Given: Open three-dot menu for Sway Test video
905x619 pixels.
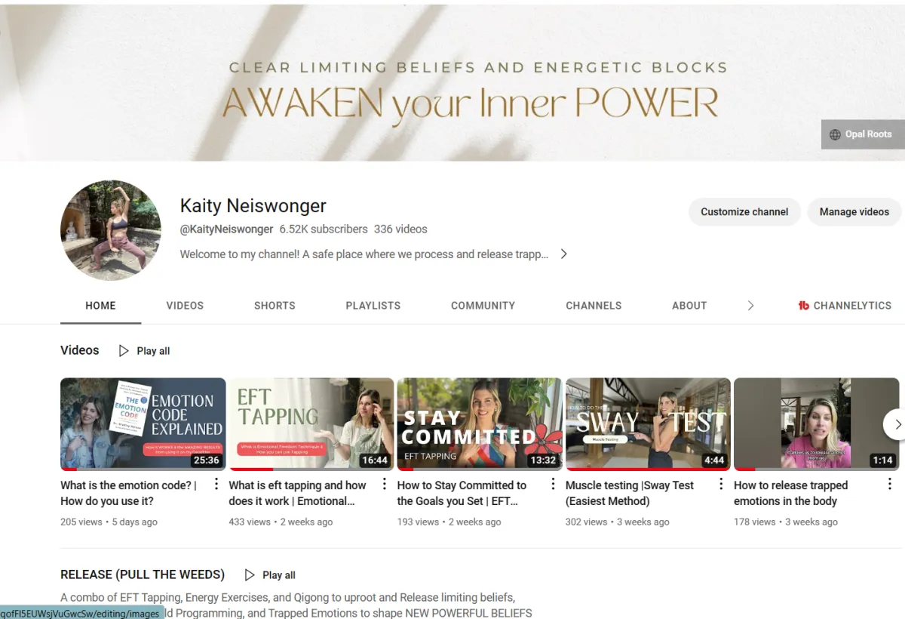Looking at the screenshot, I should (721, 485).
